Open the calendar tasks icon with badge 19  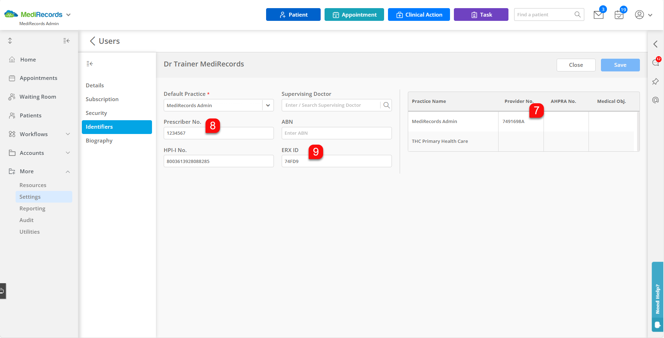coord(619,15)
